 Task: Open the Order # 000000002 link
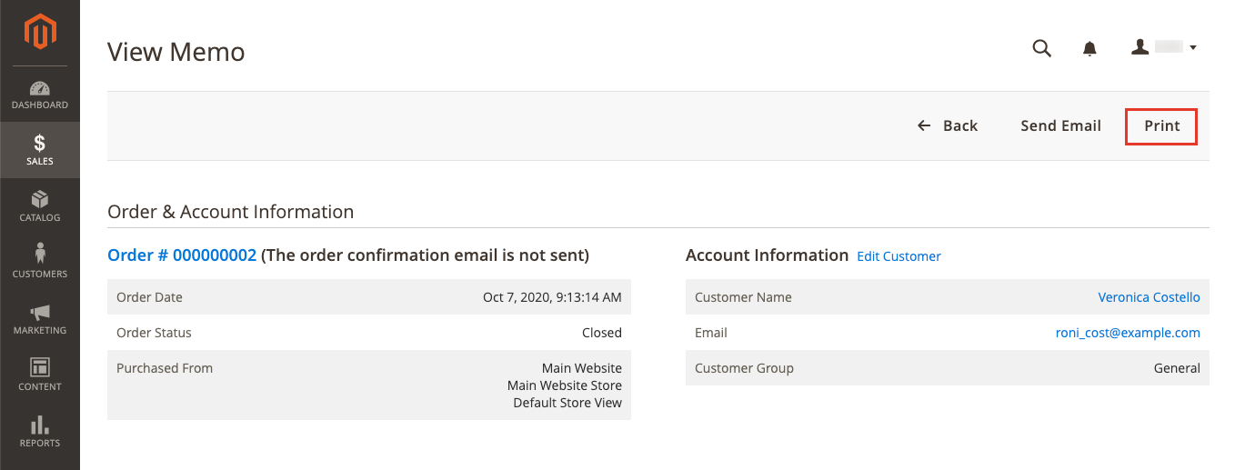pos(182,255)
